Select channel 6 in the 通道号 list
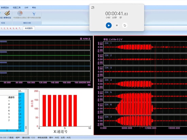The width and height of the screenshot is (187, 140). click(9, 110)
